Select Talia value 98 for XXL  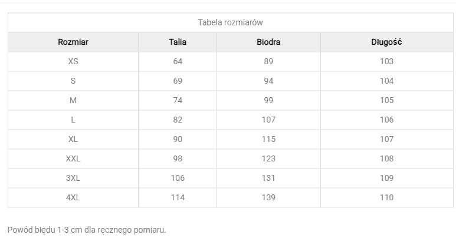pyautogui.click(x=178, y=158)
